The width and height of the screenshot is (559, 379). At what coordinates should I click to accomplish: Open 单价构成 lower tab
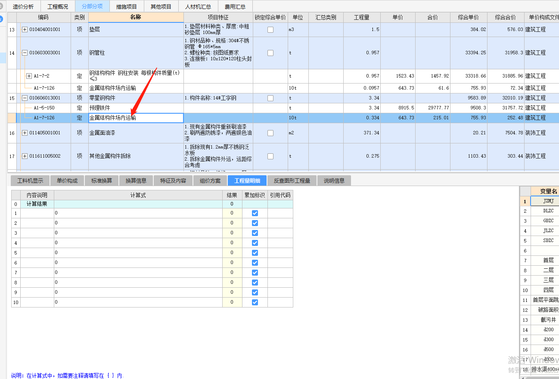point(67,181)
